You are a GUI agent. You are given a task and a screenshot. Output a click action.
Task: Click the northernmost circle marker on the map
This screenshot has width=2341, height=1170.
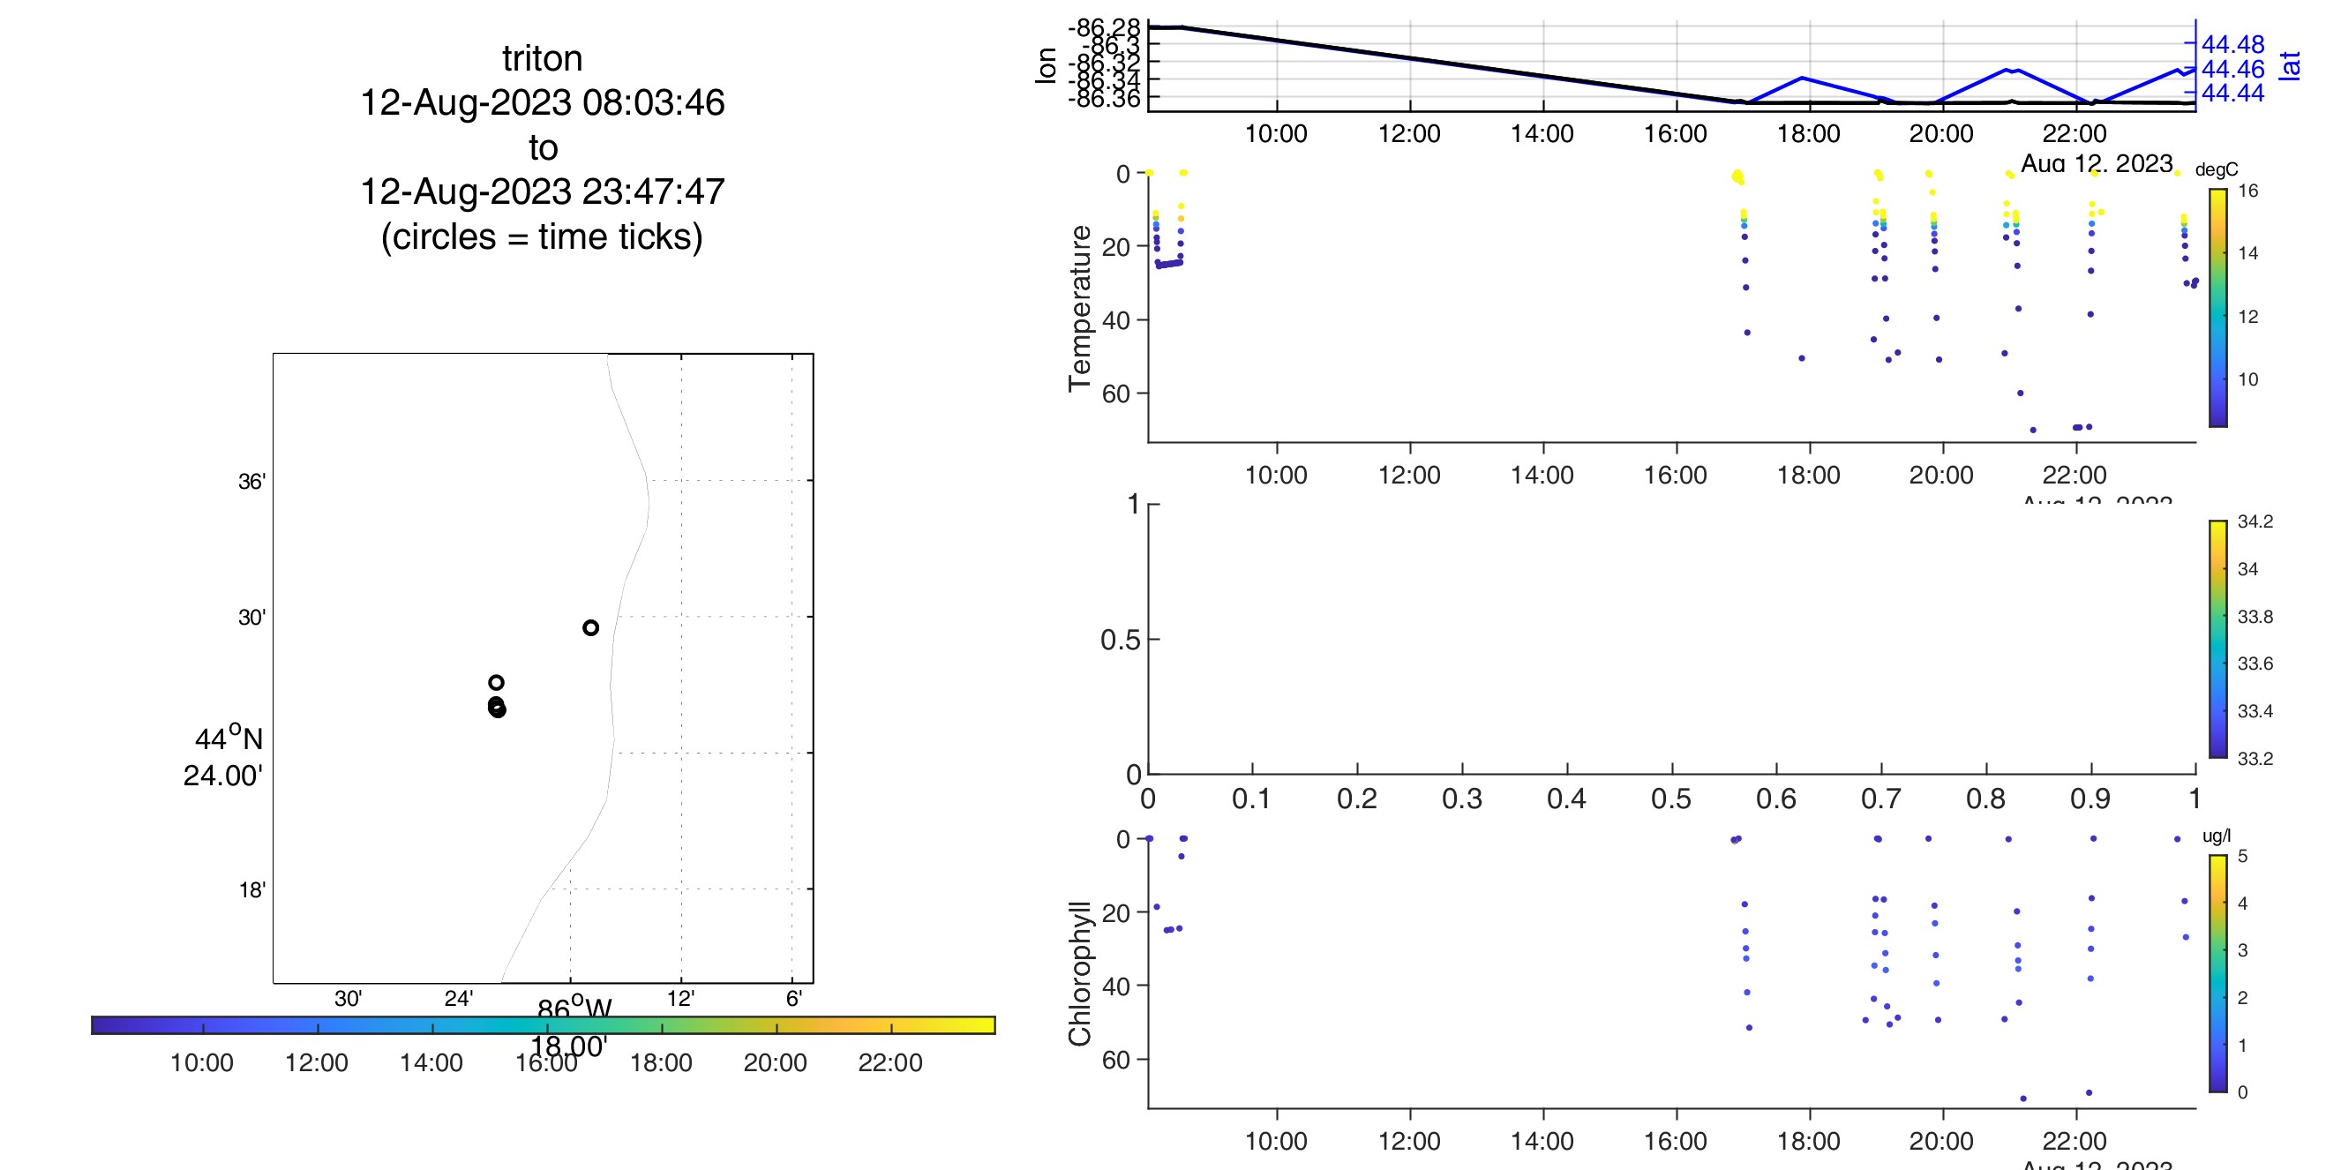pos(590,627)
